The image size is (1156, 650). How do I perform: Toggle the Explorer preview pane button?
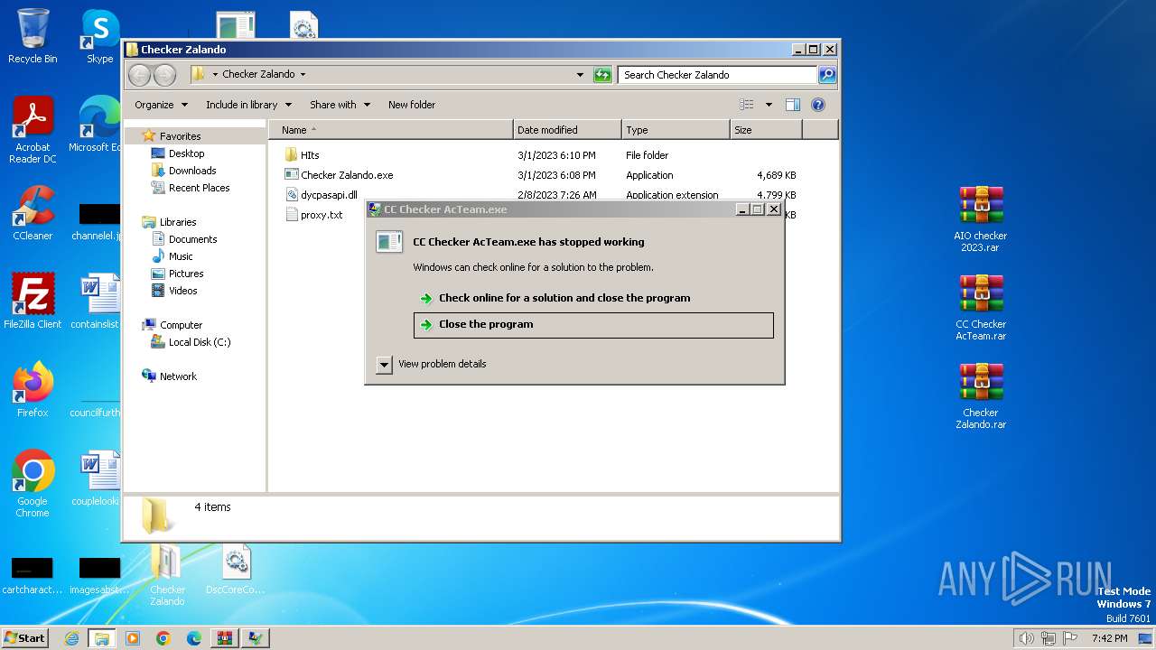point(793,105)
